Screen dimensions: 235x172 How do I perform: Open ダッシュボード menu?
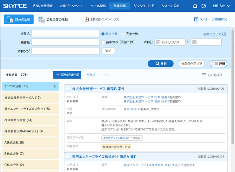(x=144, y=6)
